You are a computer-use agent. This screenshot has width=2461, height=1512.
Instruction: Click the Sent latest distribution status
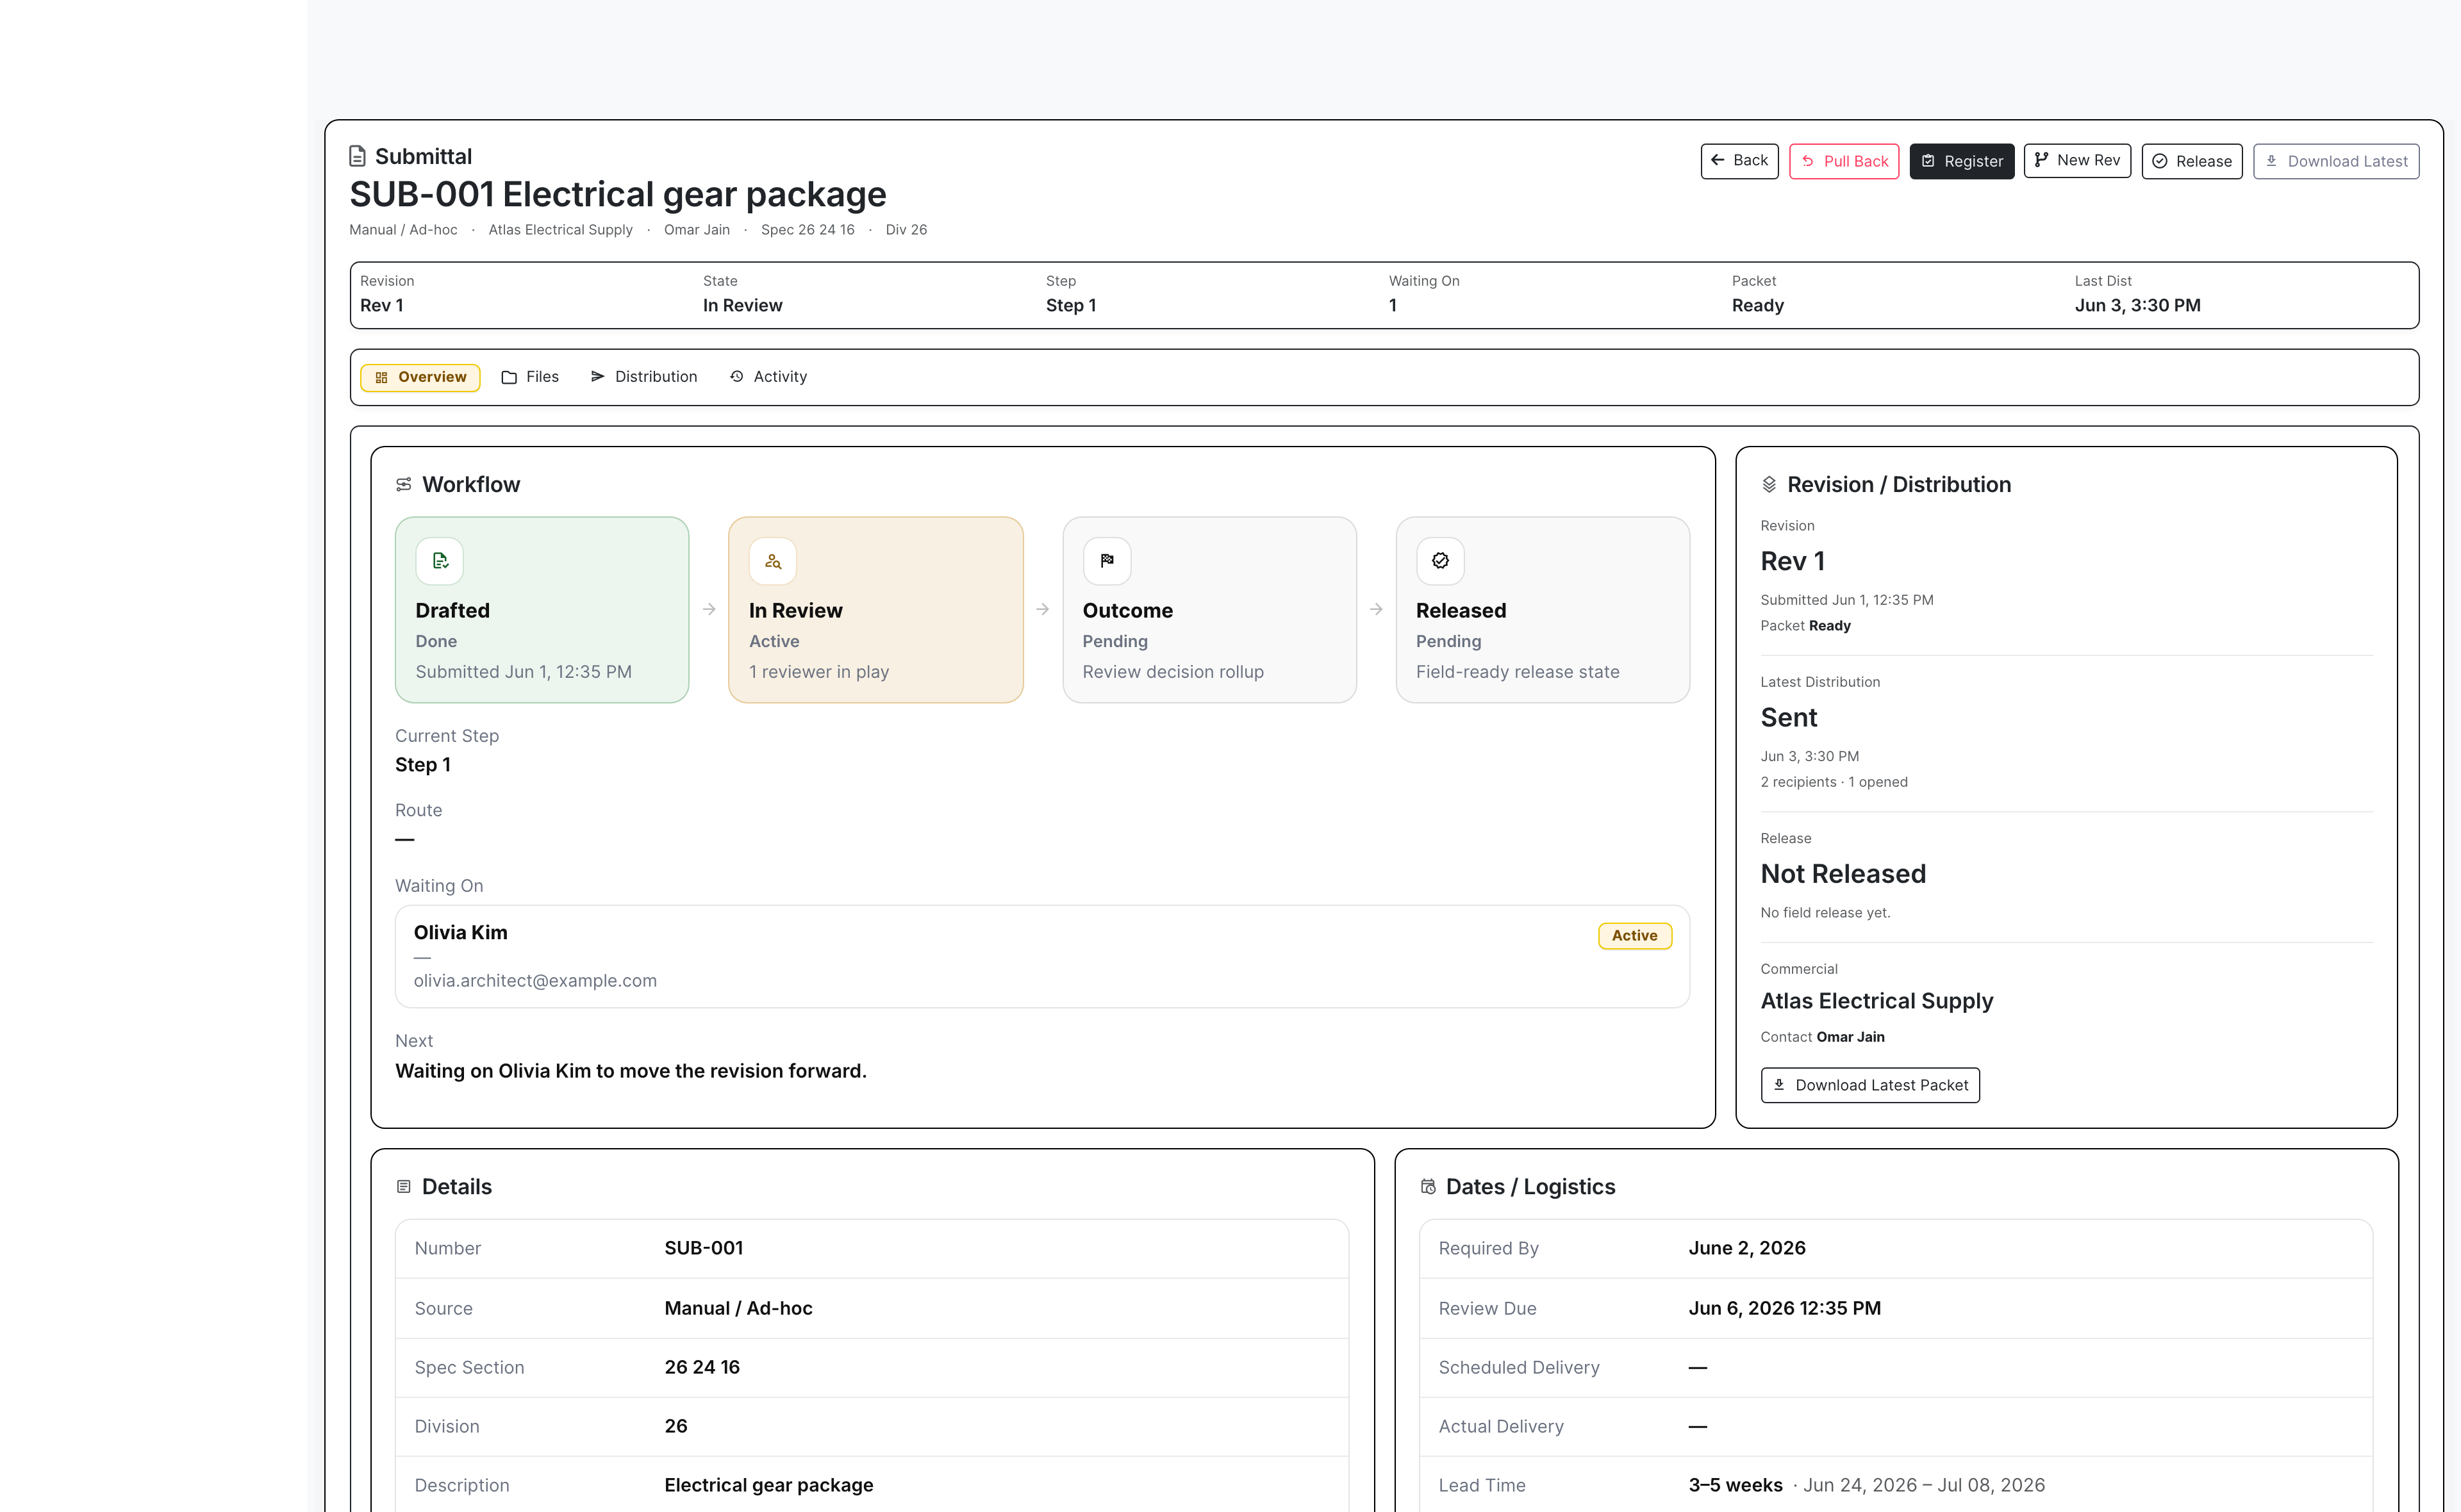(1788, 718)
